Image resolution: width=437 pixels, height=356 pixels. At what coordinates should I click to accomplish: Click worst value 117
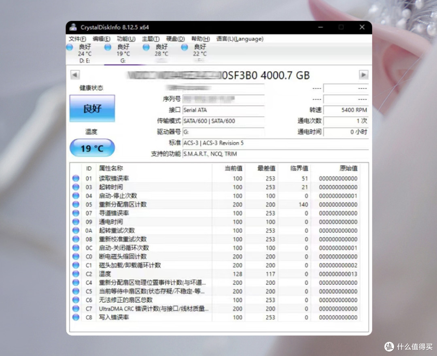(270, 274)
